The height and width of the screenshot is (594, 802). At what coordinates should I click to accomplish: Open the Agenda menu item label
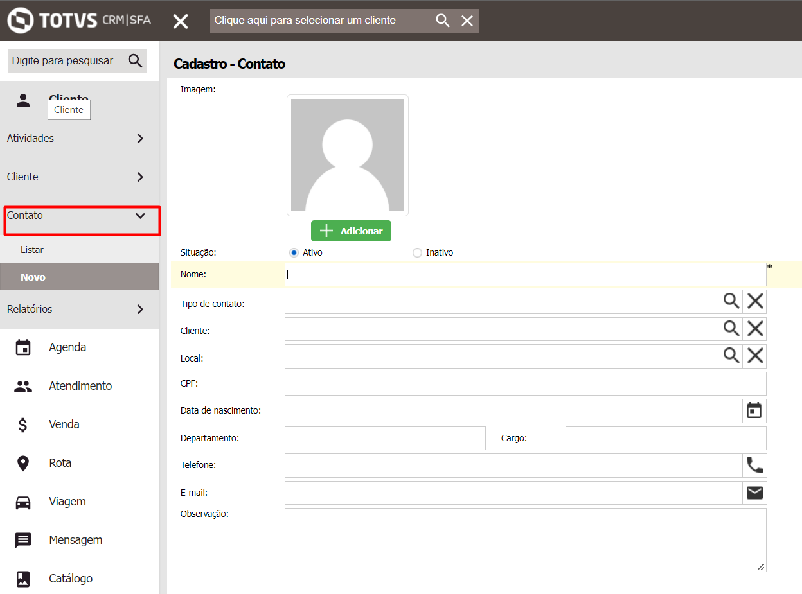(x=67, y=347)
